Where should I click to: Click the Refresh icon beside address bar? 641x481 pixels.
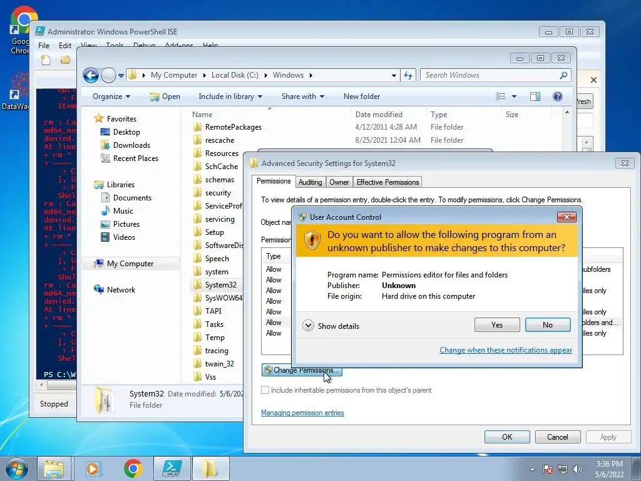coord(408,75)
